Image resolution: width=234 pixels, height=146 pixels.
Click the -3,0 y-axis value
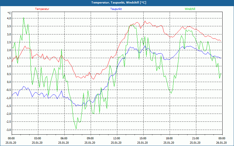coord(8,130)
